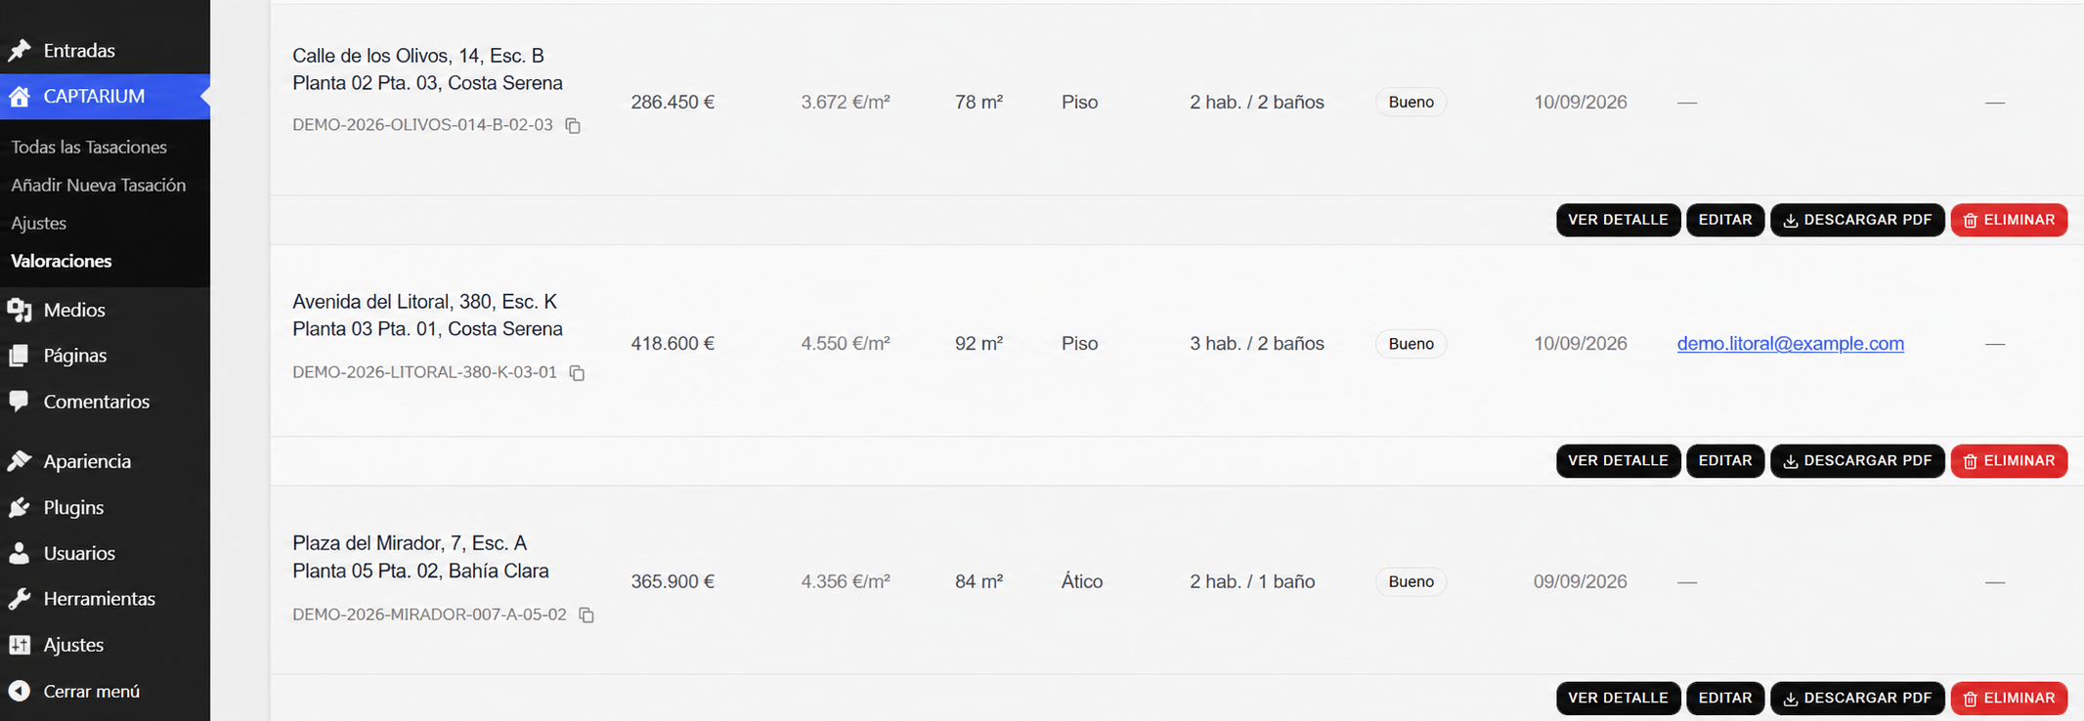Open the demo.litoral@example.com email link
This screenshot has width=2084, height=721.
(1790, 343)
